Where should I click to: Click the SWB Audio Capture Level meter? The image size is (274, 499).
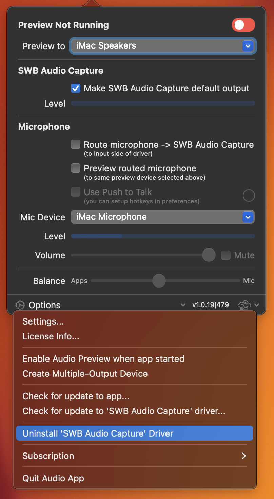[x=163, y=103]
